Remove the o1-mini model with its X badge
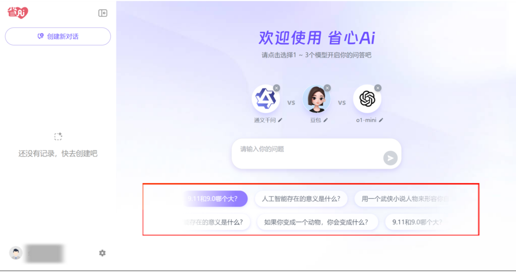Image resolution: width=516 pixels, height=272 pixels. click(378, 88)
